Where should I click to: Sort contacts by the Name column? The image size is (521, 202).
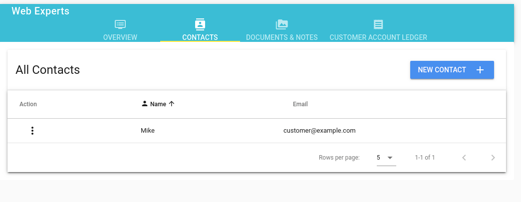tap(158, 104)
